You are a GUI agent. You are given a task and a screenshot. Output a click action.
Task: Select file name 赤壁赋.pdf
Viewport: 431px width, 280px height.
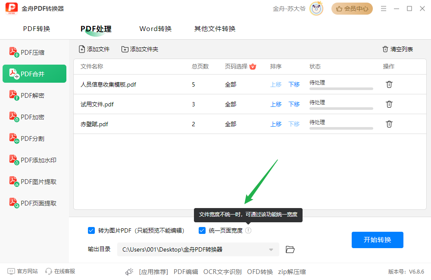[94, 124]
